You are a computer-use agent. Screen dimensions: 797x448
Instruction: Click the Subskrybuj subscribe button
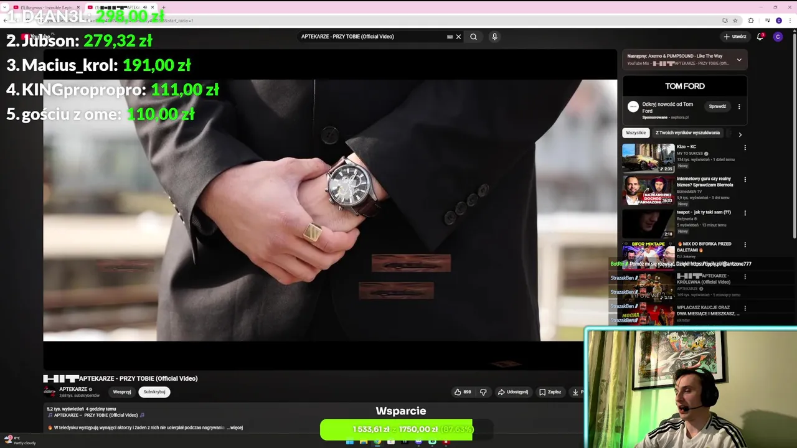click(x=154, y=392)
